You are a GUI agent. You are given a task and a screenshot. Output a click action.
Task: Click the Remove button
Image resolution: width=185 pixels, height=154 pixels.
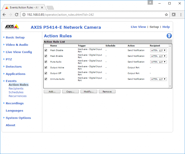coord(107,92)
